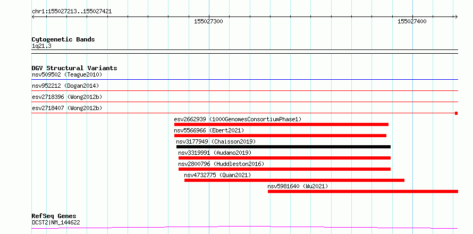Click the blue line under nsv509502
This screenshot has height=234, width=473.
pyautogui.click(x=244, y=79)
